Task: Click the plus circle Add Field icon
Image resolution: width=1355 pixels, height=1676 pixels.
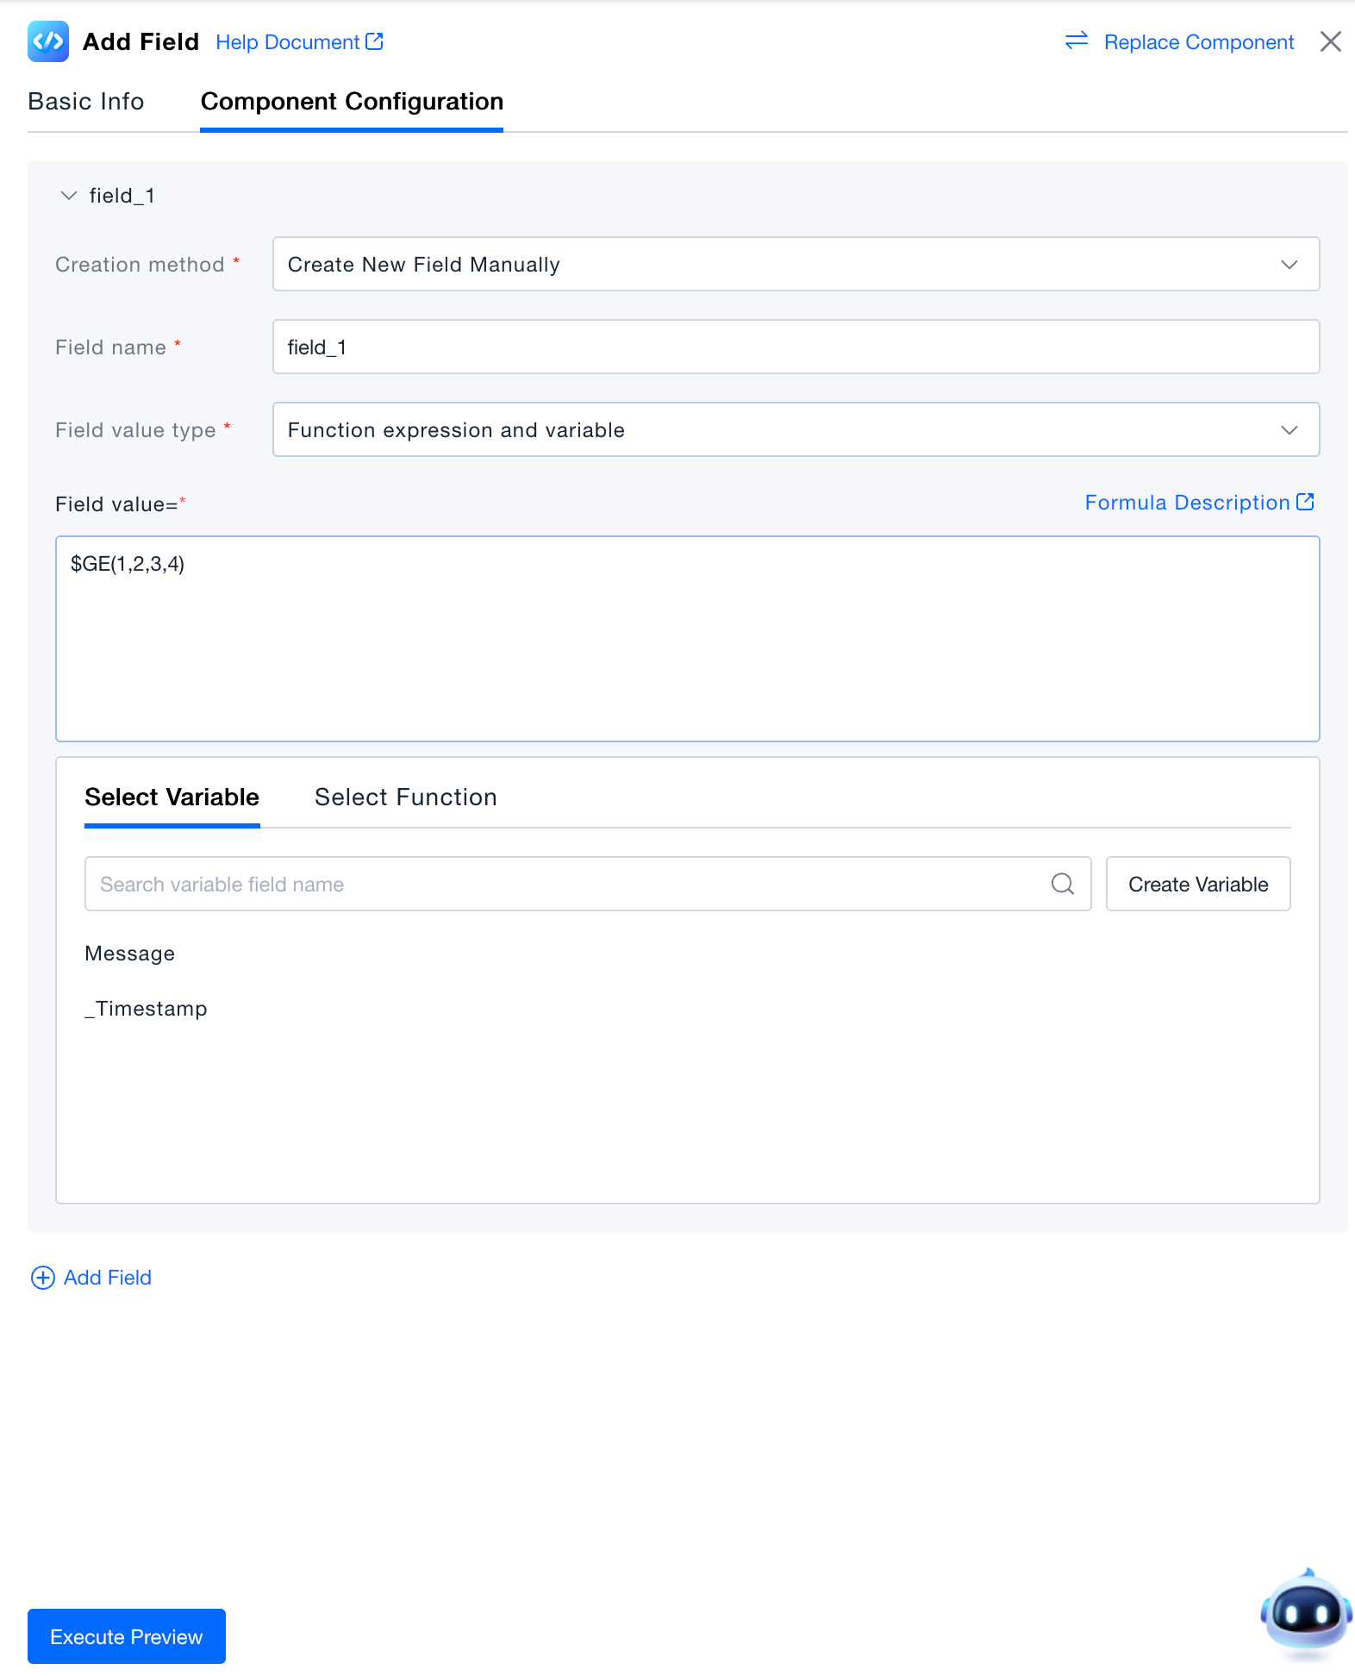Action: (43, 1278)
